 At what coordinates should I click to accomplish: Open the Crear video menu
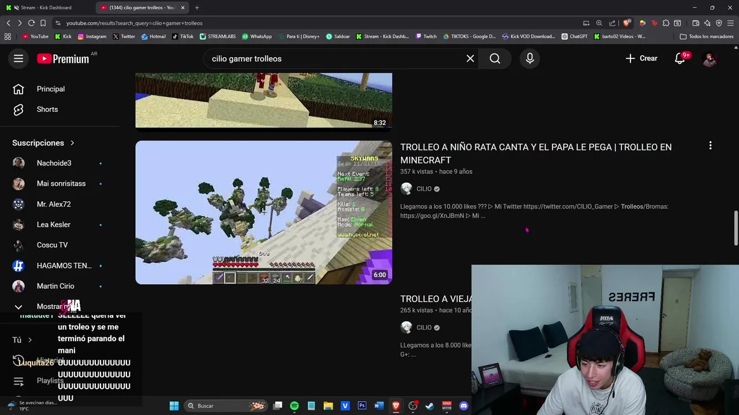[x=641, y=58]
